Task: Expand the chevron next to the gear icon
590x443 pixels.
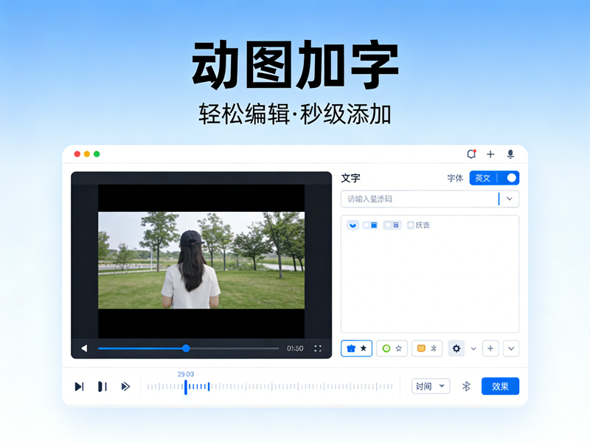Action: (x=472, y=348)
